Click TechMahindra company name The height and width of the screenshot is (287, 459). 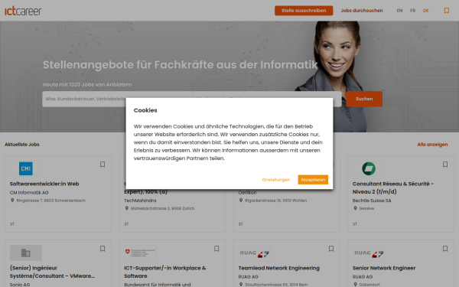pyautogui.click(x=140, y=201)
